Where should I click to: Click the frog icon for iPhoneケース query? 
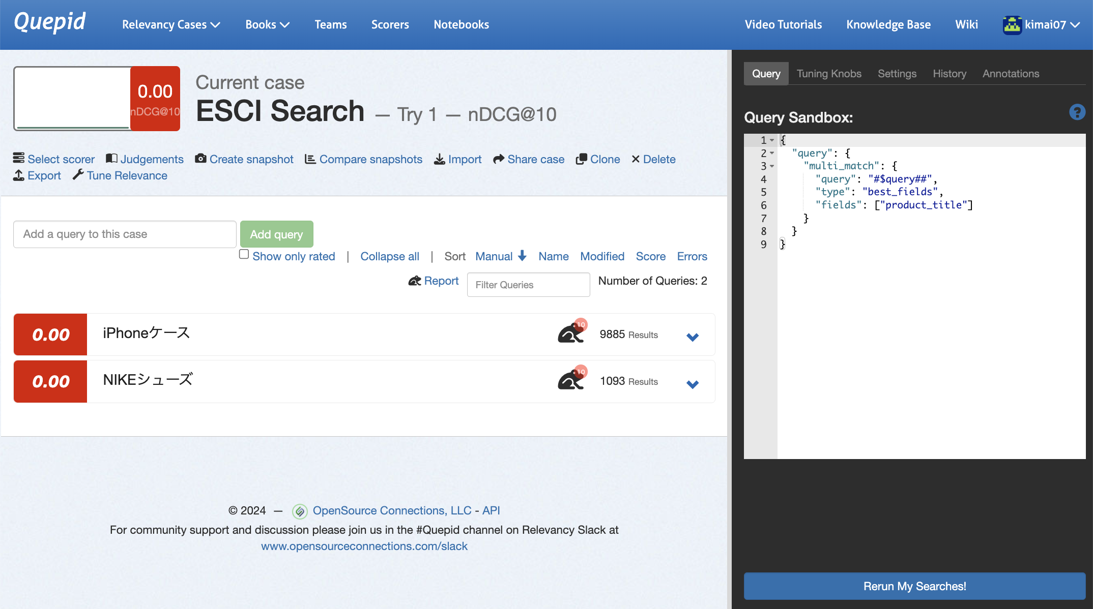coord(571,333)
